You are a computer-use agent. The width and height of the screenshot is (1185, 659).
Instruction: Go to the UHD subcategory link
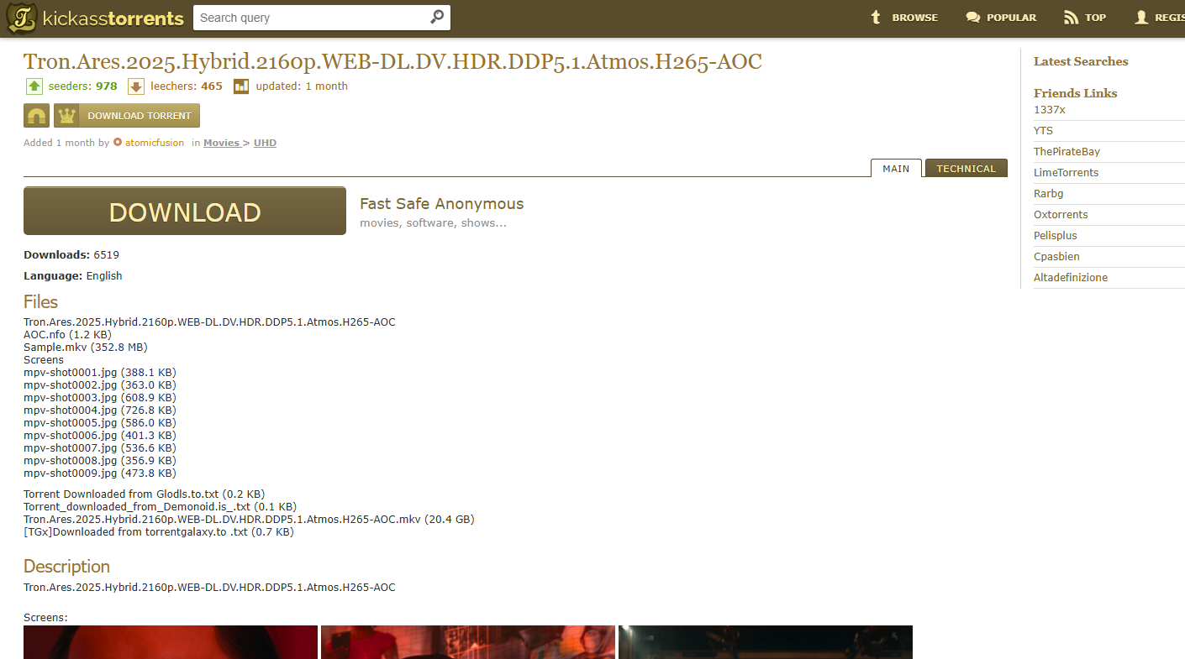point(265,143)
